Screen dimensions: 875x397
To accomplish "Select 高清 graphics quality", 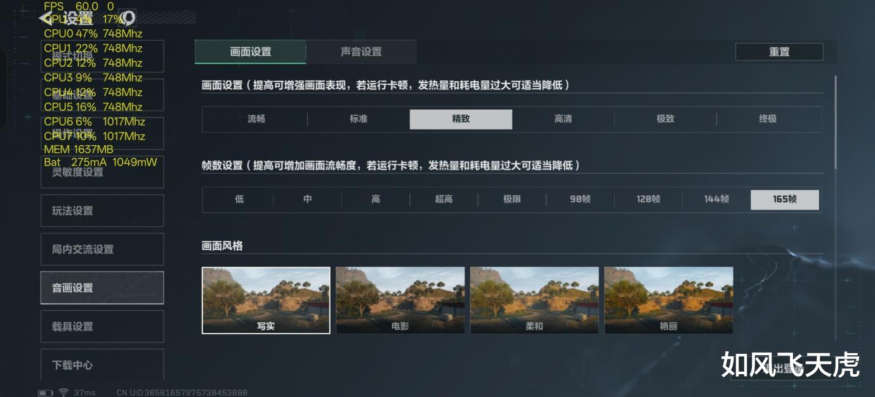I will [x=563, y=119].
